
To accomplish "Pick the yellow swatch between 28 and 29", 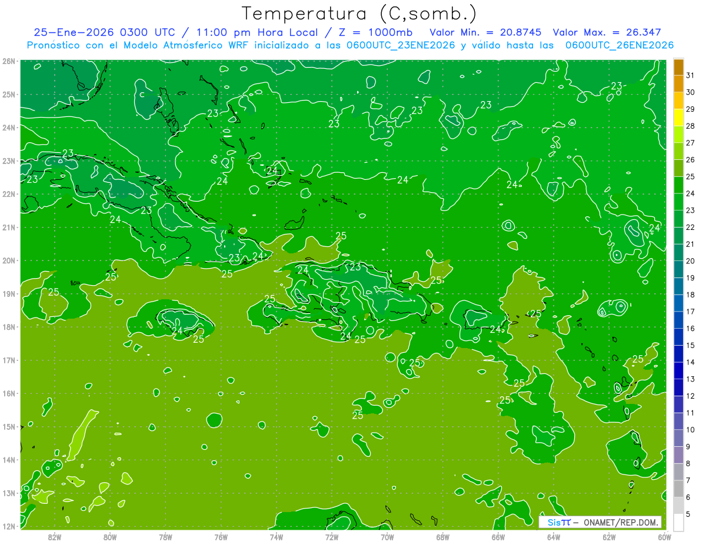I will 678,118.
